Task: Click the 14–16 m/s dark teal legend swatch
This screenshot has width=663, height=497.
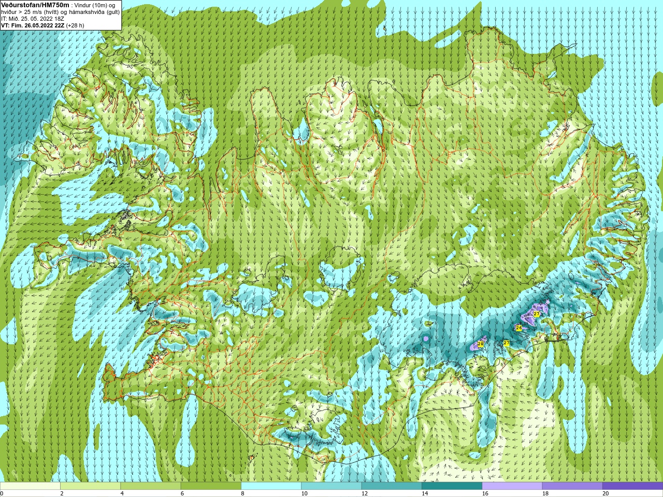Action: click(x=452, y=486)
